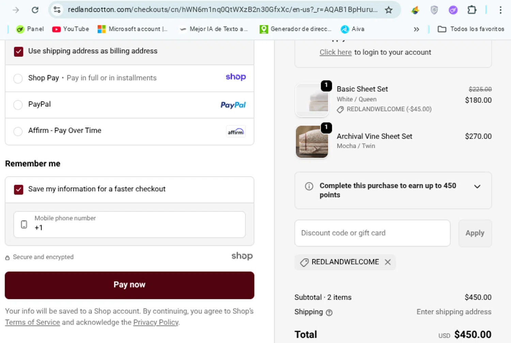The image size is (511, 343).
Task: Click the 'Click here' login link
Action: click(x=336, y=52)
